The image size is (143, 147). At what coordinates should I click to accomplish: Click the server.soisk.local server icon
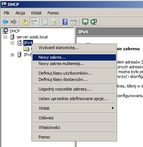point(12,37)
